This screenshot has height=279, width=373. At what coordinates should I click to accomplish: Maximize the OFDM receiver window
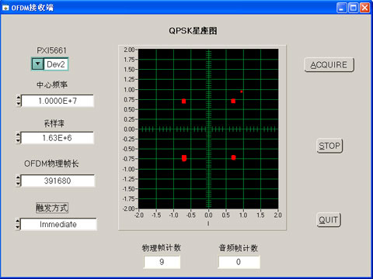[354, 8]
